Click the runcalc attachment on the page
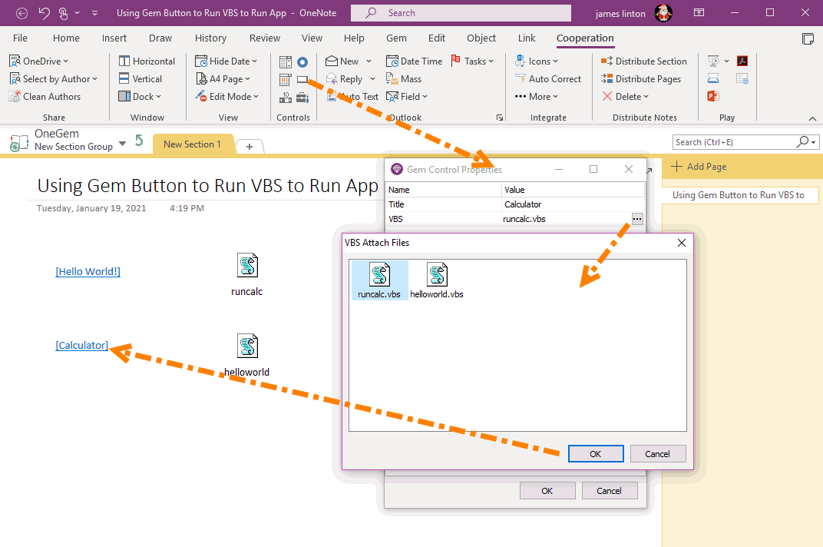823x547 pixels. [247, 275]
